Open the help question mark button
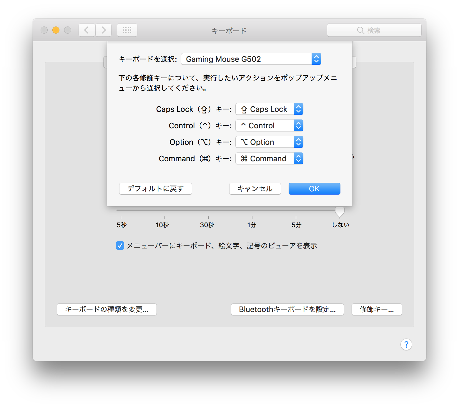 click(x=406, y=344)
